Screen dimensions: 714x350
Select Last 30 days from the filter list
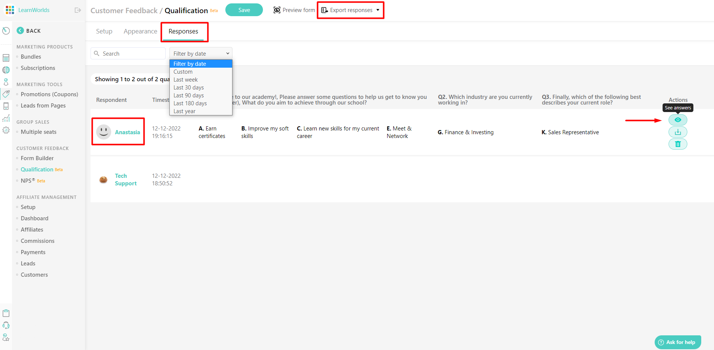189,87
